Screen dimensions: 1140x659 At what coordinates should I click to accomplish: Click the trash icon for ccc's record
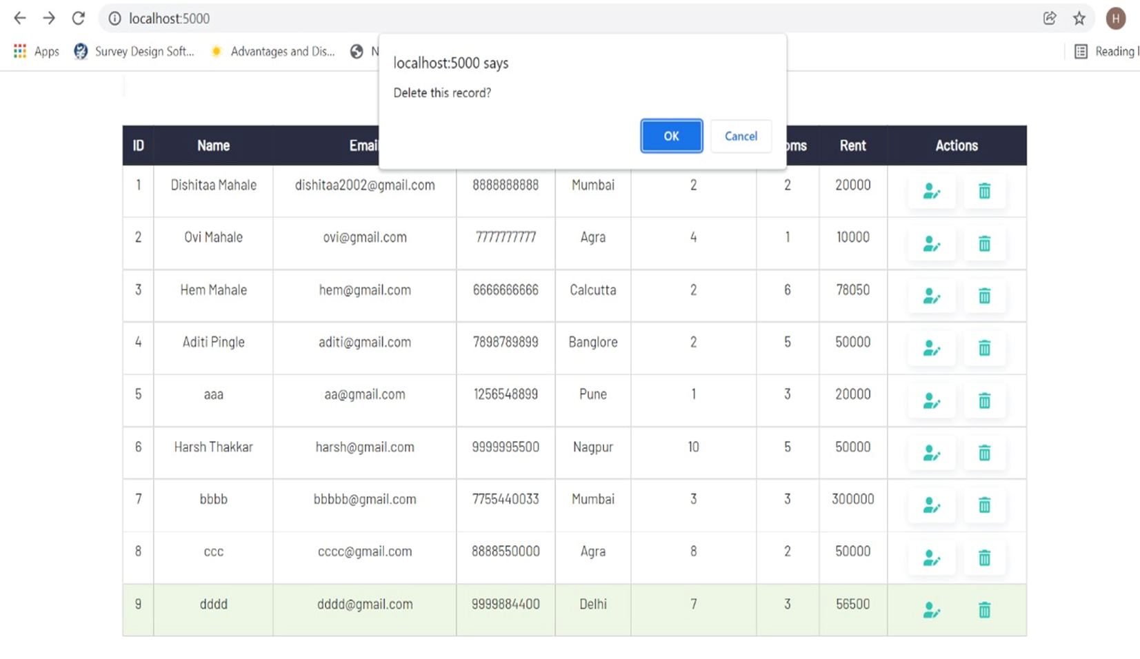(x=984, y=558)
